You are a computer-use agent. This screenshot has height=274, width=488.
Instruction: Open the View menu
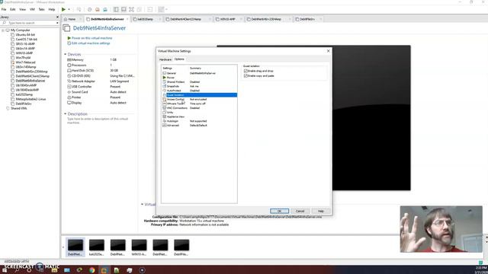[22, 10]
